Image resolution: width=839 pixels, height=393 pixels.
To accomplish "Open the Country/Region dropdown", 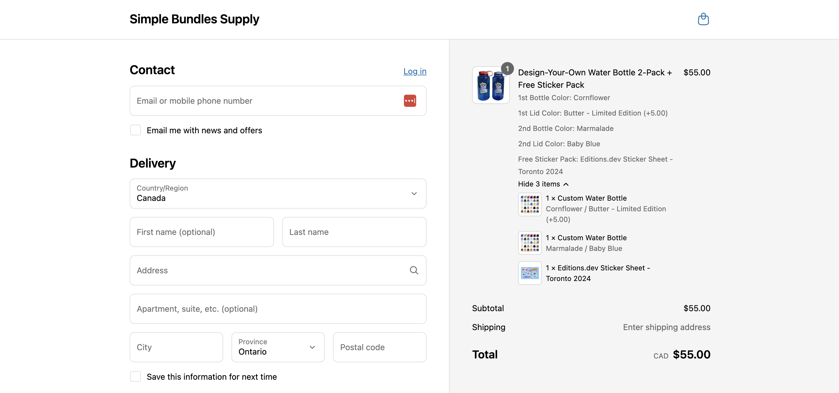I will (x=278, y=194).
